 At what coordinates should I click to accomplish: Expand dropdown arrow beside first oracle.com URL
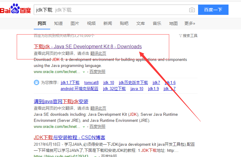(x=84, y=72)
